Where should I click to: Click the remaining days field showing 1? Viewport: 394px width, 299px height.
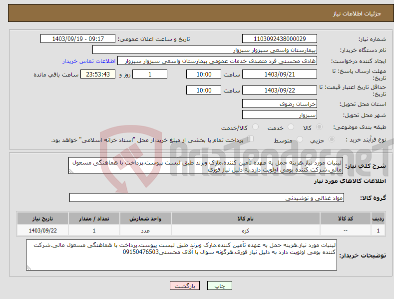(150, 74)
